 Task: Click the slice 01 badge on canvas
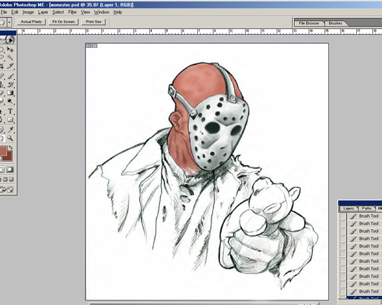click(89, 46)
